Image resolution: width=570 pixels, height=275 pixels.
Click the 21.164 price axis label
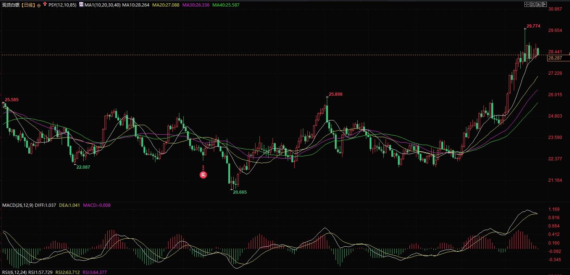click(555, 180)
